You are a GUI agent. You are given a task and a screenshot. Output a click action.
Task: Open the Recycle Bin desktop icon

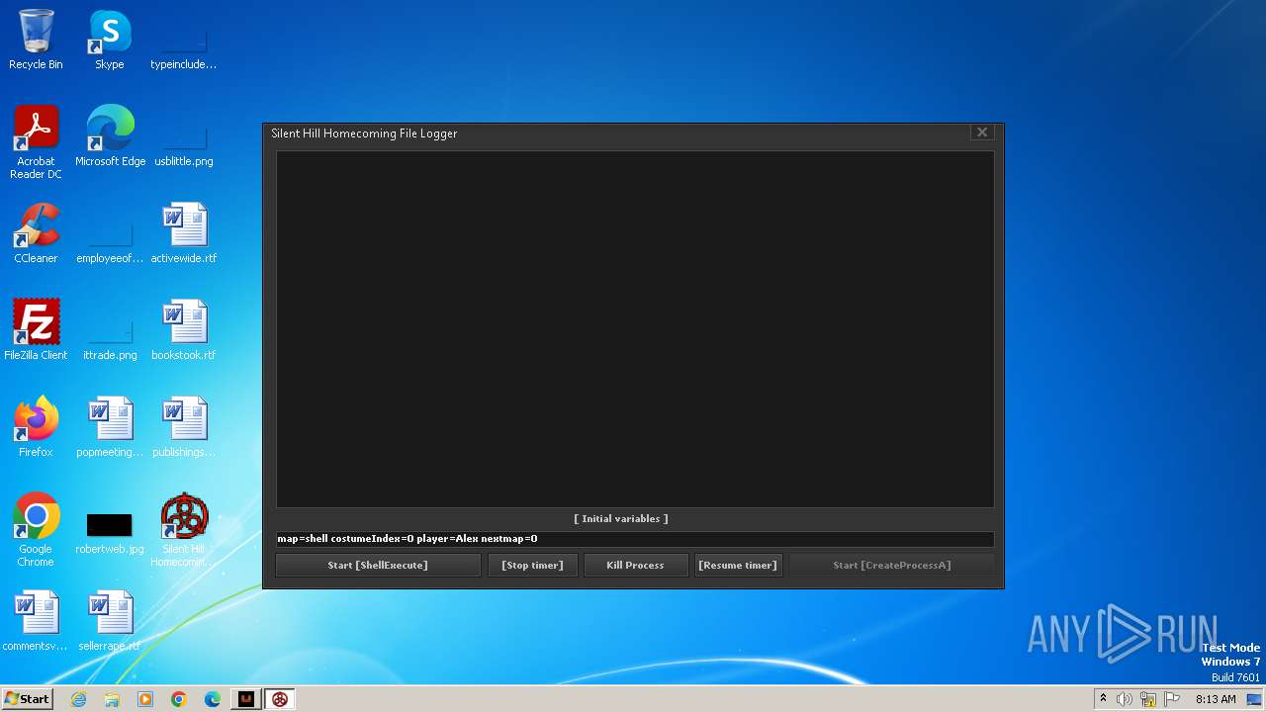36,40
